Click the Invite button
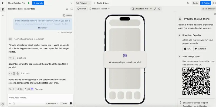The height and width of the screenshot is (107, 216). pyautogui.click(x=195, y=3)
